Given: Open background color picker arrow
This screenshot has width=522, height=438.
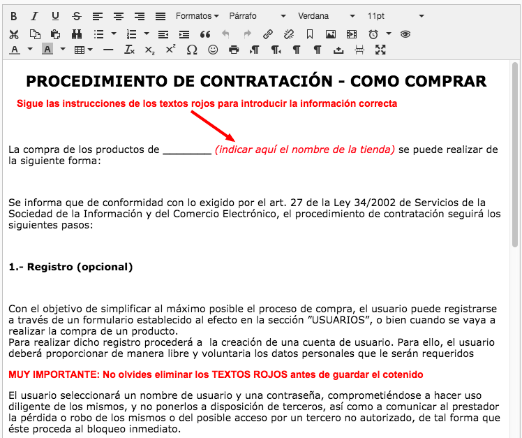Looking at the screenshot, I should (x=63, y=50).
